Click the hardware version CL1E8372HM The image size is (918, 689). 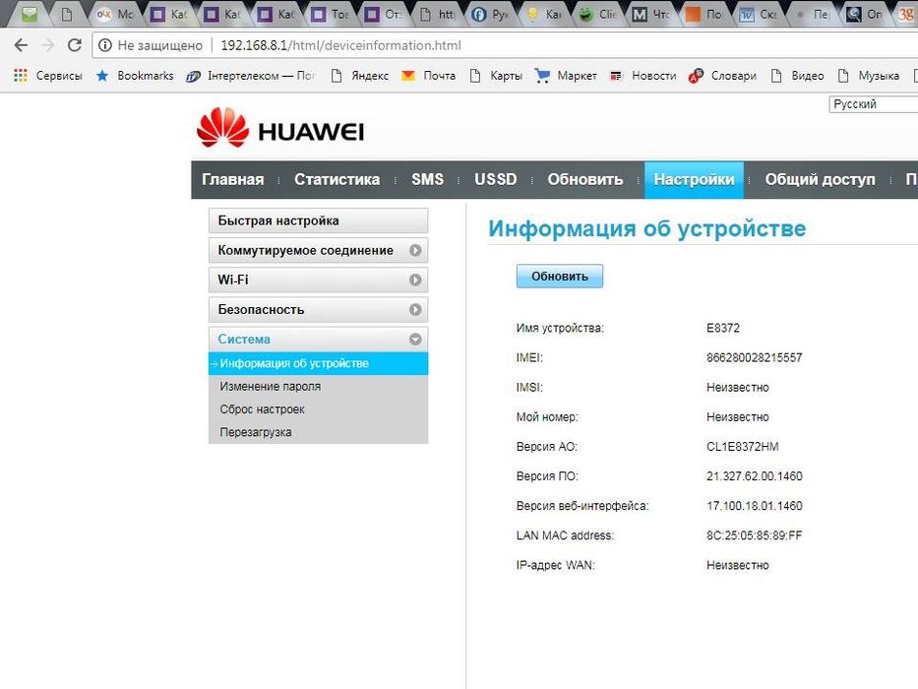(742, 447)
